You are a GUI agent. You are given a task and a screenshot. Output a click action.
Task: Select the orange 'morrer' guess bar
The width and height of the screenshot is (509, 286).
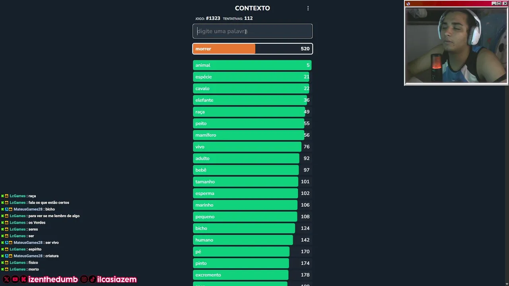point(253,49)
